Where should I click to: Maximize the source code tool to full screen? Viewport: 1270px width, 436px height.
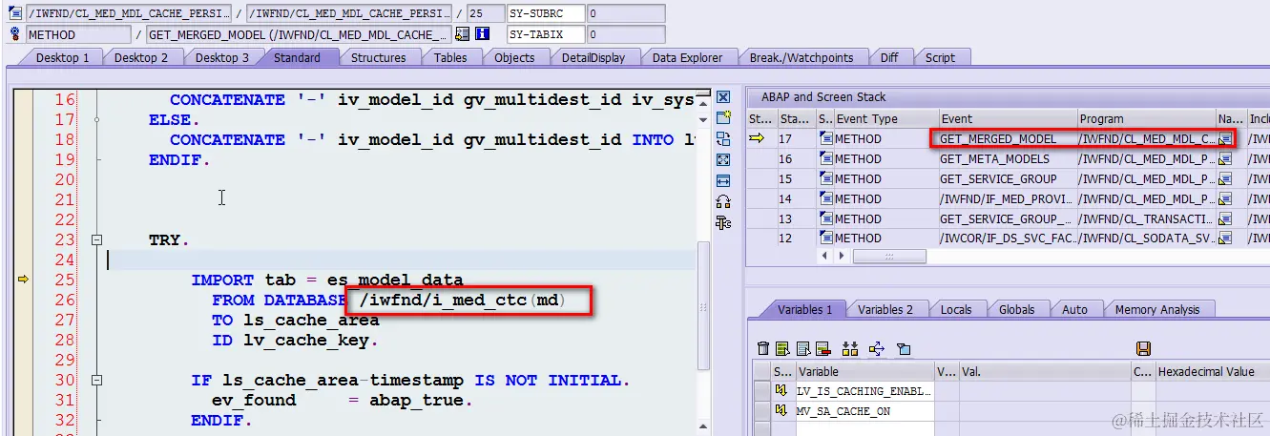[x=723, y=159]
